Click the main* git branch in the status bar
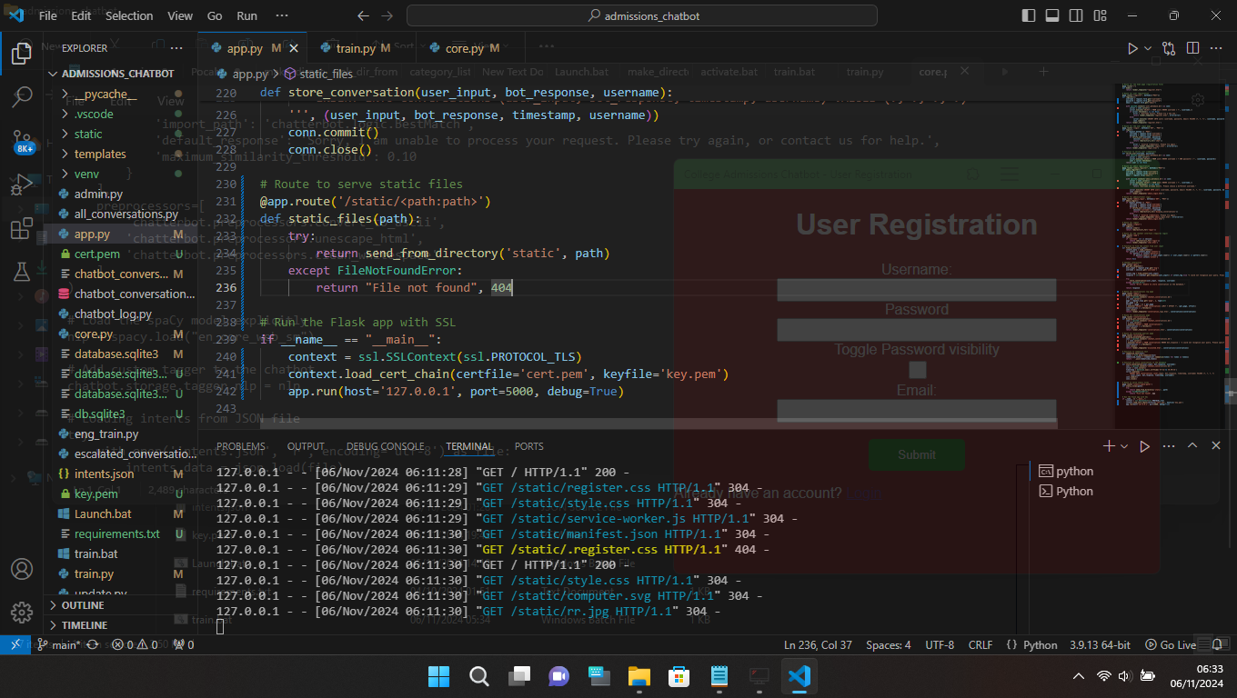Image resolution: width=1237 pixels, height=698 pixels. pyautogui.click(x=59, y=644)
